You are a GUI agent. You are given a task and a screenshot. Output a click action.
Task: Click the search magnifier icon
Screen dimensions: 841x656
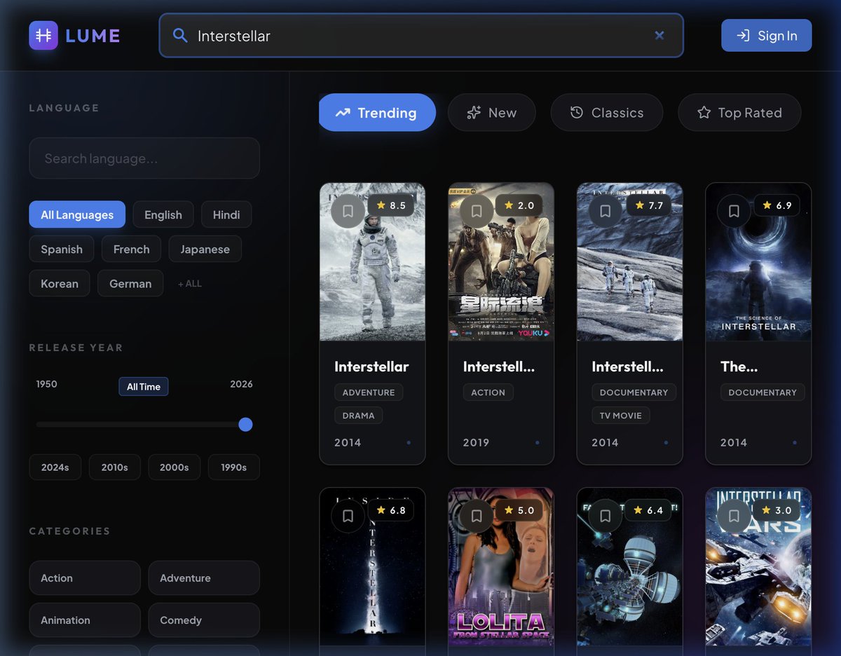pyautogui.click(x=180, y=35)
